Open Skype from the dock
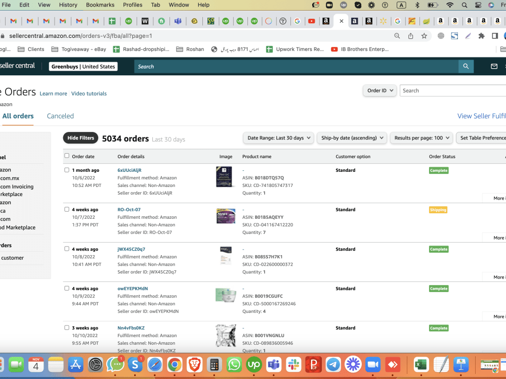Screen dimensions: 506x379 click(135, 365)
